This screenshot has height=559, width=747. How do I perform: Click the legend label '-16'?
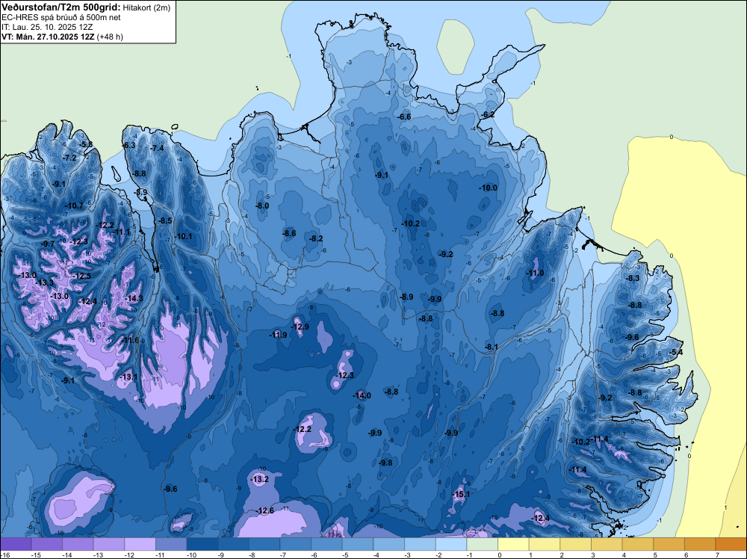click(4, 555)
